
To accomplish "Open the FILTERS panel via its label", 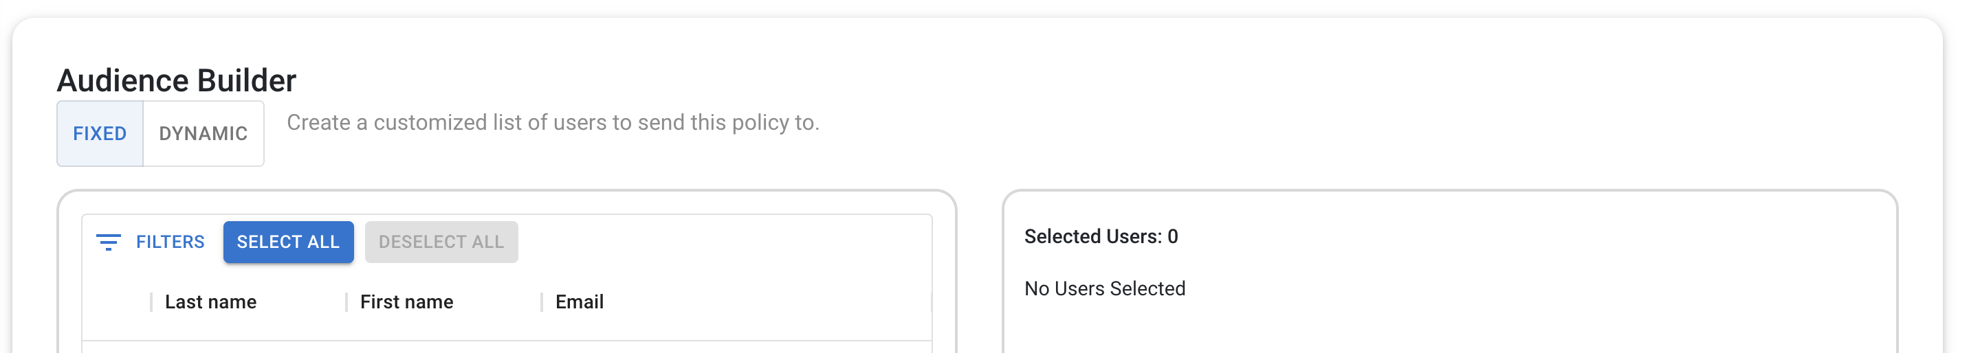I will point(170,242).
